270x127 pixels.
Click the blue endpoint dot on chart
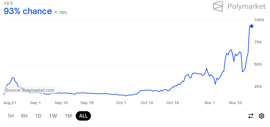coord(251,26)
